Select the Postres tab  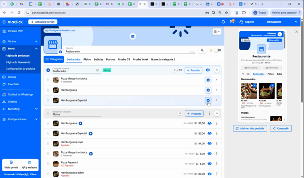[x=111, y=59]
